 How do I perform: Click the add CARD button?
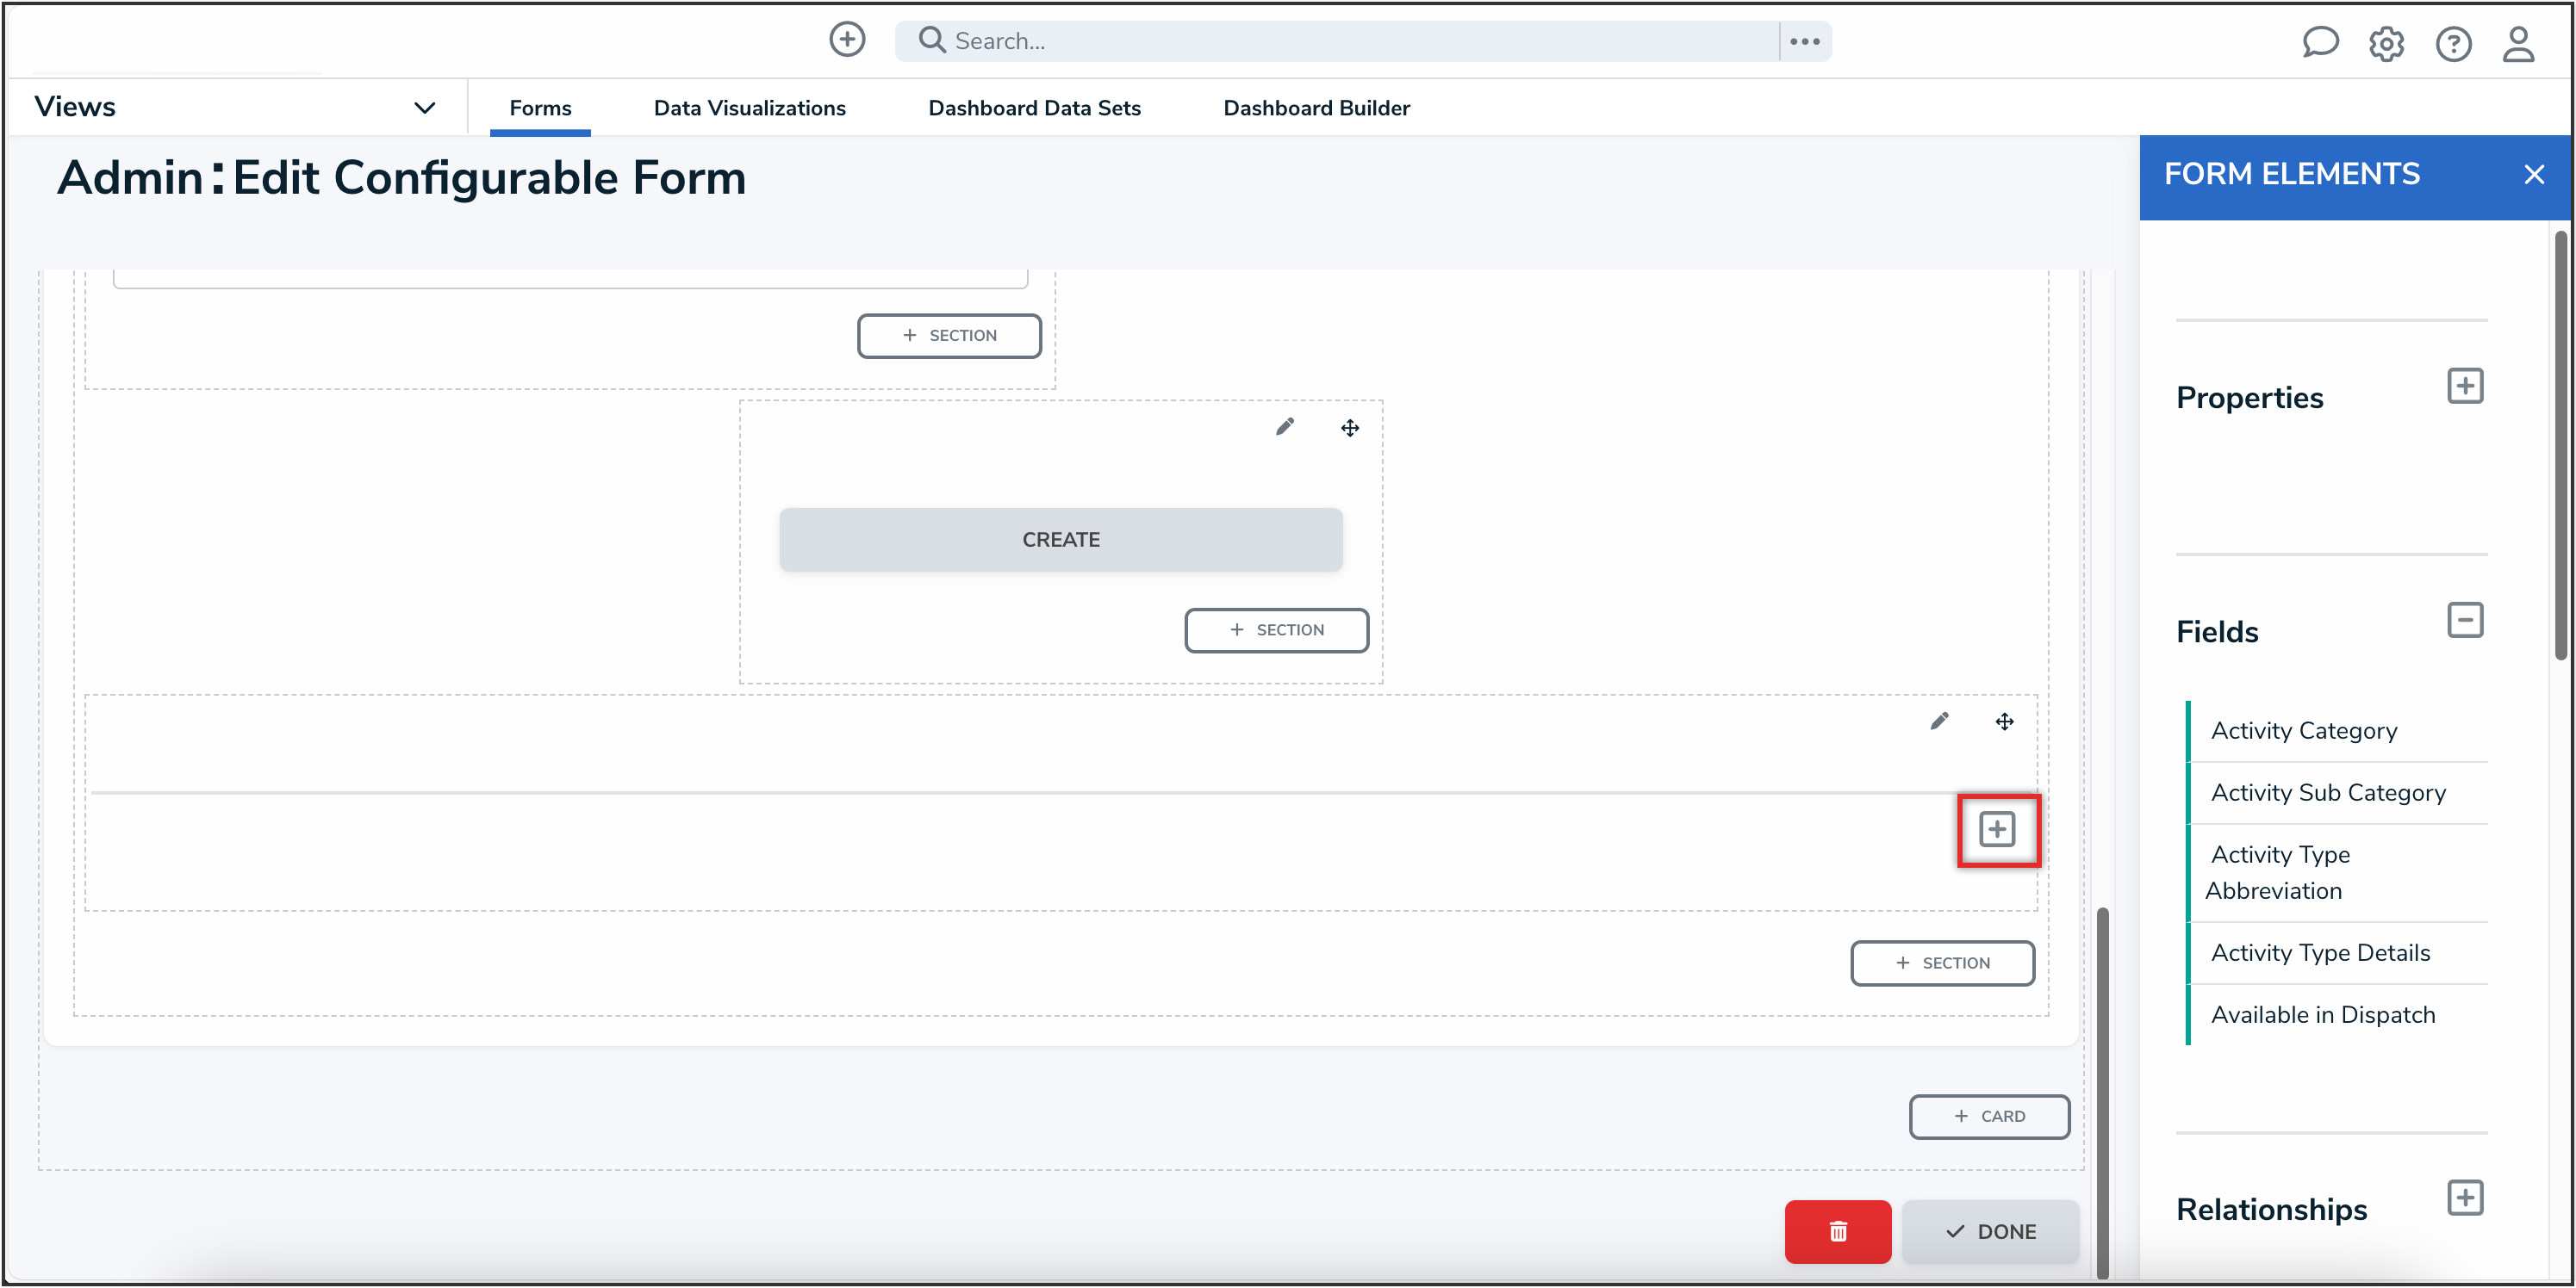point(1988,1116)
